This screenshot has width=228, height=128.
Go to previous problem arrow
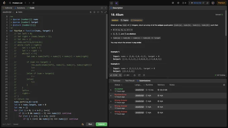tap(25, 3)
